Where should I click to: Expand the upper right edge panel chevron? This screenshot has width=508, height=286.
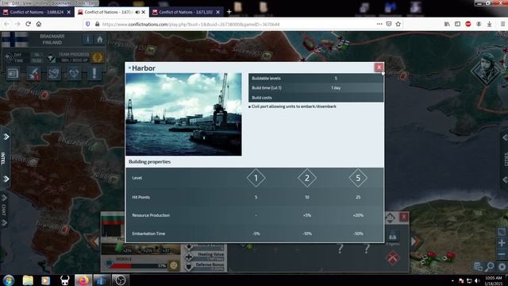coord(505,137)
